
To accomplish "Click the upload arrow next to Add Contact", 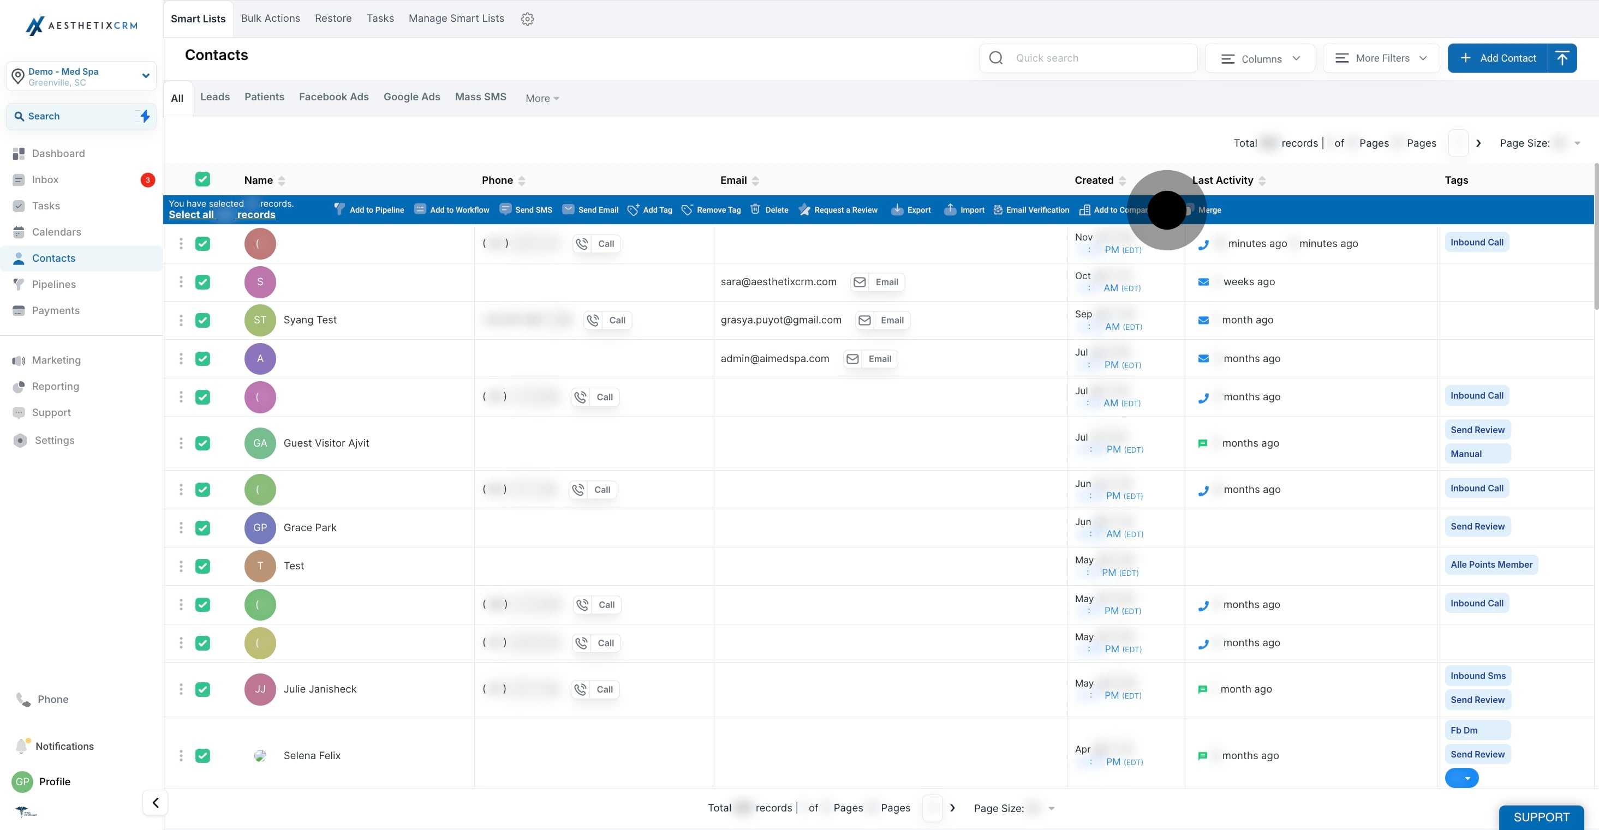I will point(1562,58).
